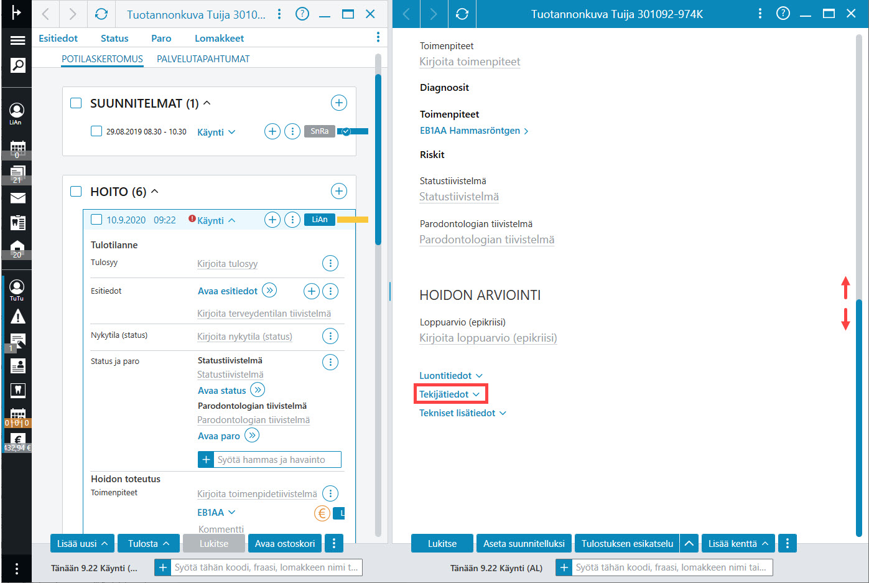
Task: Open the search magnifier in left sidebar
Action: 17,65
